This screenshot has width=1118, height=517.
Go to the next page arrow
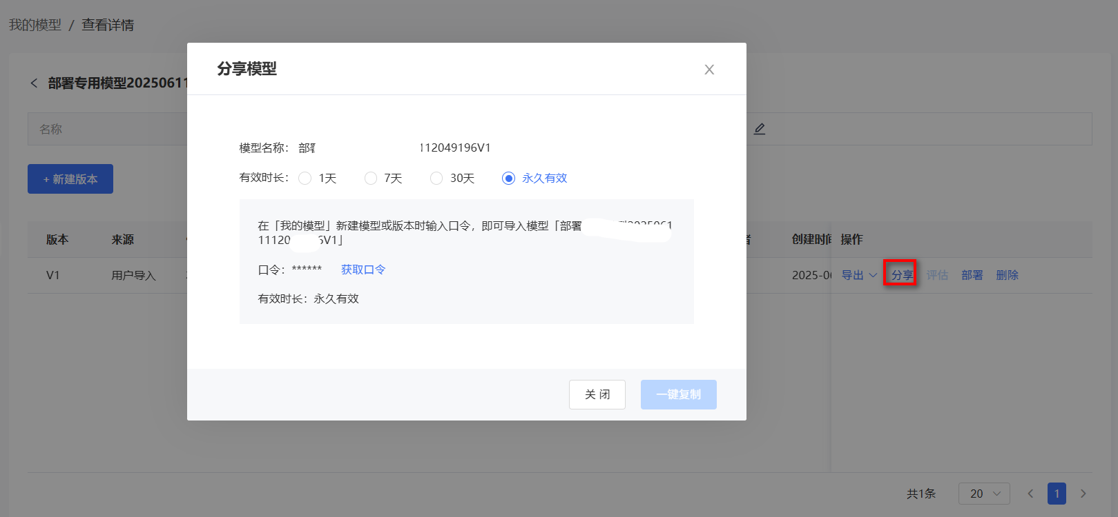click(1083, 494)
